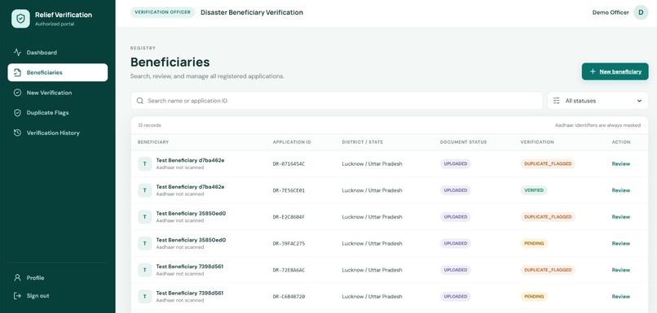
Task: Click Review for application DR-72E8A6AC
Action: 621,270
